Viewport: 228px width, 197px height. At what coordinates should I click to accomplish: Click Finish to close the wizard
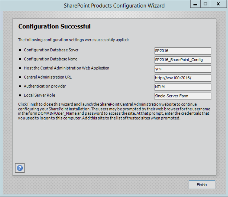tap(202, 185)
